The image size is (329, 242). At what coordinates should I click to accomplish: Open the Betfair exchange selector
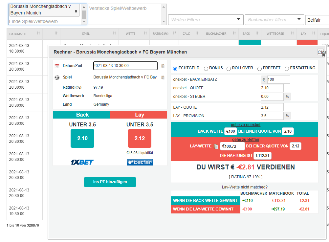point(317,20)
